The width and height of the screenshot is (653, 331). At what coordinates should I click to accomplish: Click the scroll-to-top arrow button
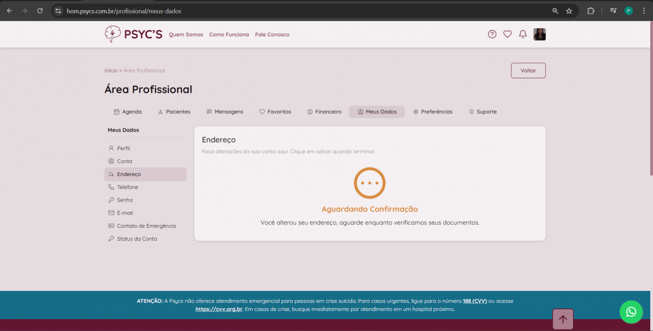pyautogui.click(x=563, y=319)
